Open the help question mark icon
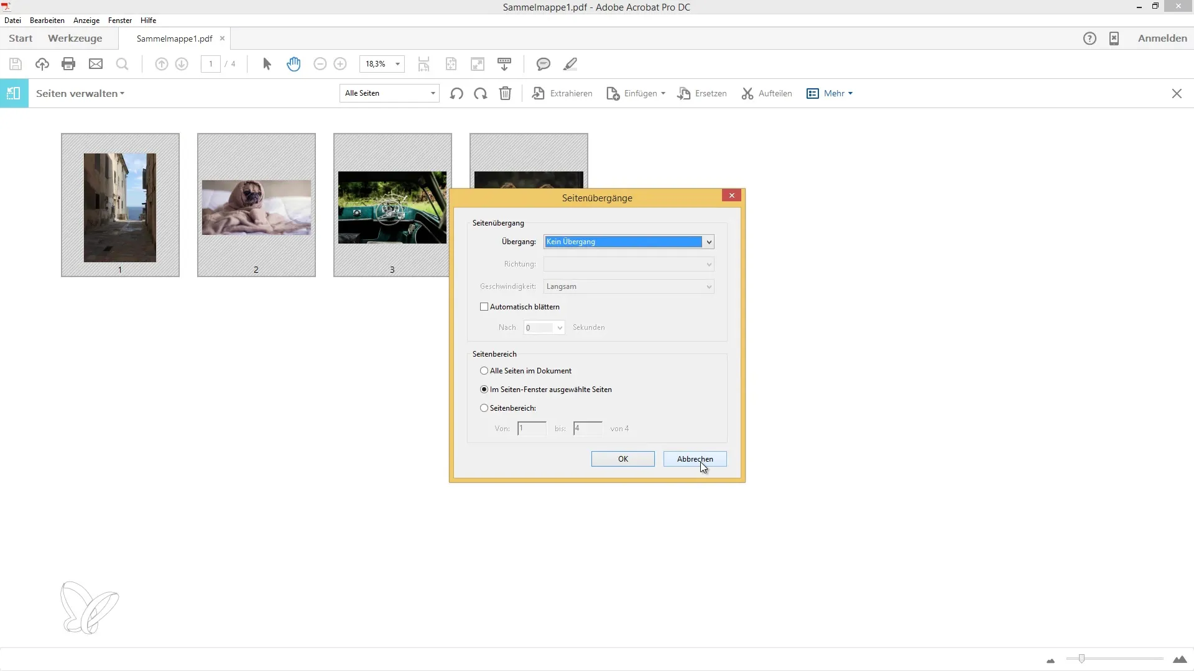Image resolution: width=1194 pixels, height=671 pixels. click(x=1090, y=39)
